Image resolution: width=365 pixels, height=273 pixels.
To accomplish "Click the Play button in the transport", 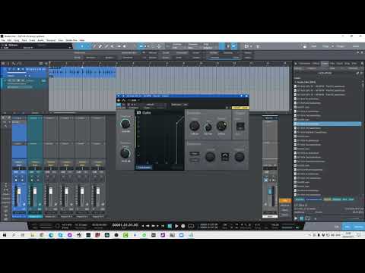I will [x=176, y=226].
